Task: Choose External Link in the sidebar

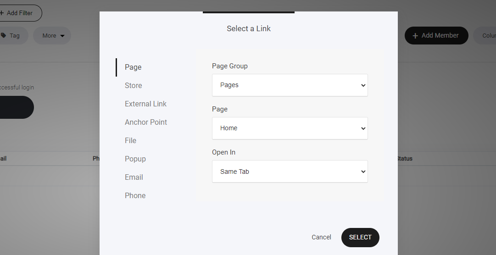Action: (145, 104)
